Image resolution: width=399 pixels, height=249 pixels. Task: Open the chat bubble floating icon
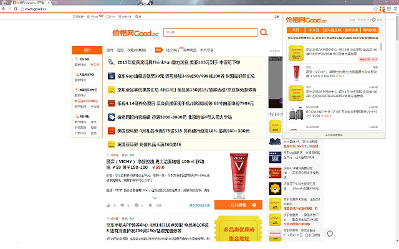[330, 233]
